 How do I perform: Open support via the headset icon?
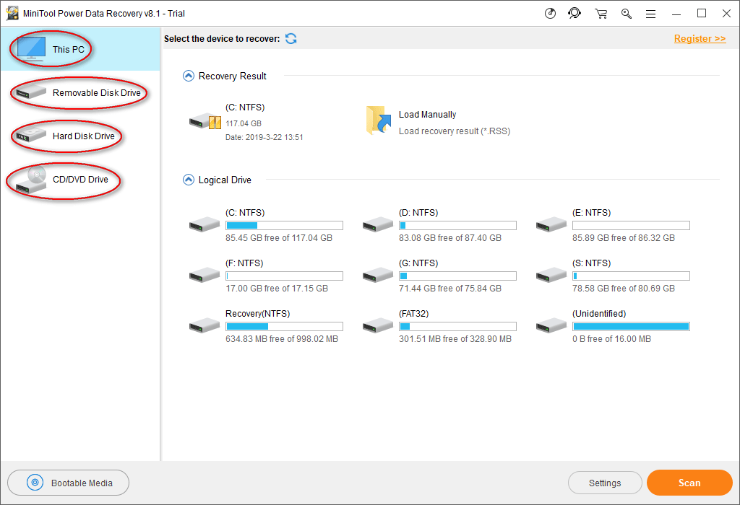(575, 13)
